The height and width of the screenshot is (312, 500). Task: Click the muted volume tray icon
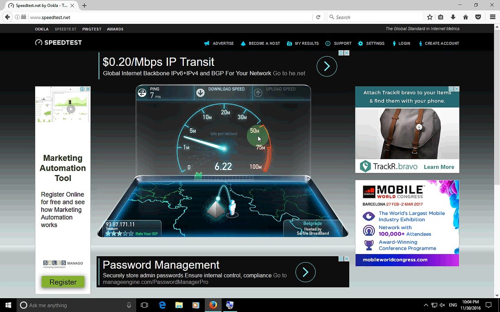[442, 305]
